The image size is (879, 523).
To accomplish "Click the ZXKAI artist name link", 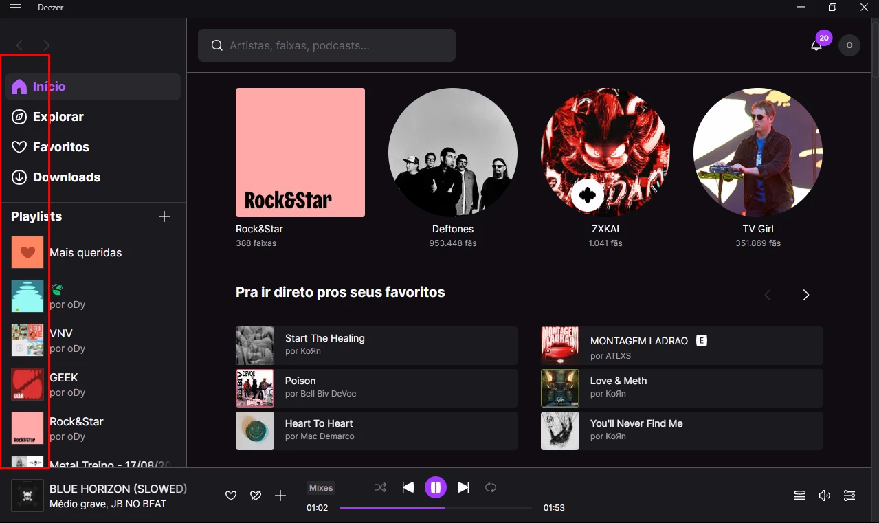I will click(x=605, y=229).
